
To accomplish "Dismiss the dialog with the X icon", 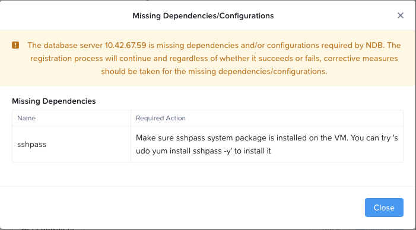I will coord(401,15).
